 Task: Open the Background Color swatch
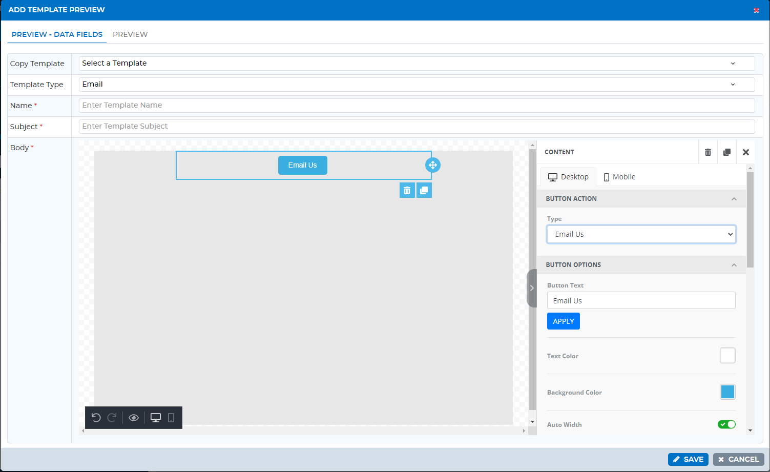(x=727, y=392)
